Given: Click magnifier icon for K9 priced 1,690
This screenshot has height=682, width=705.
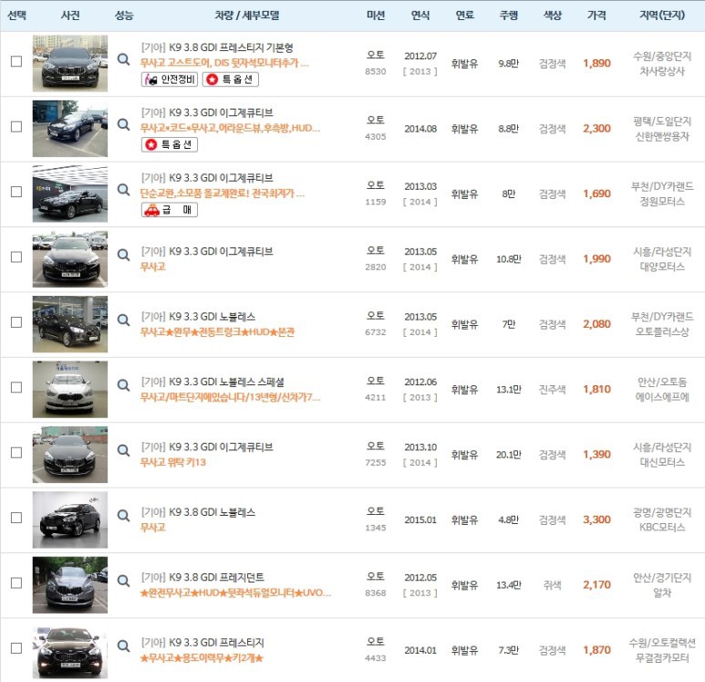Looking at the screenshot, I should 123,190.
